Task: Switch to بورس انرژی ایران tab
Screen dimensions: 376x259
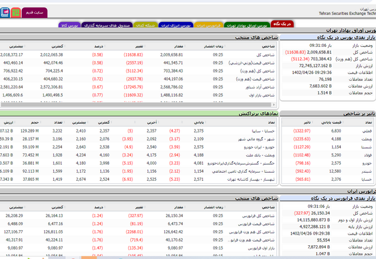Action: pyautogui.click(x=175, y=26)
